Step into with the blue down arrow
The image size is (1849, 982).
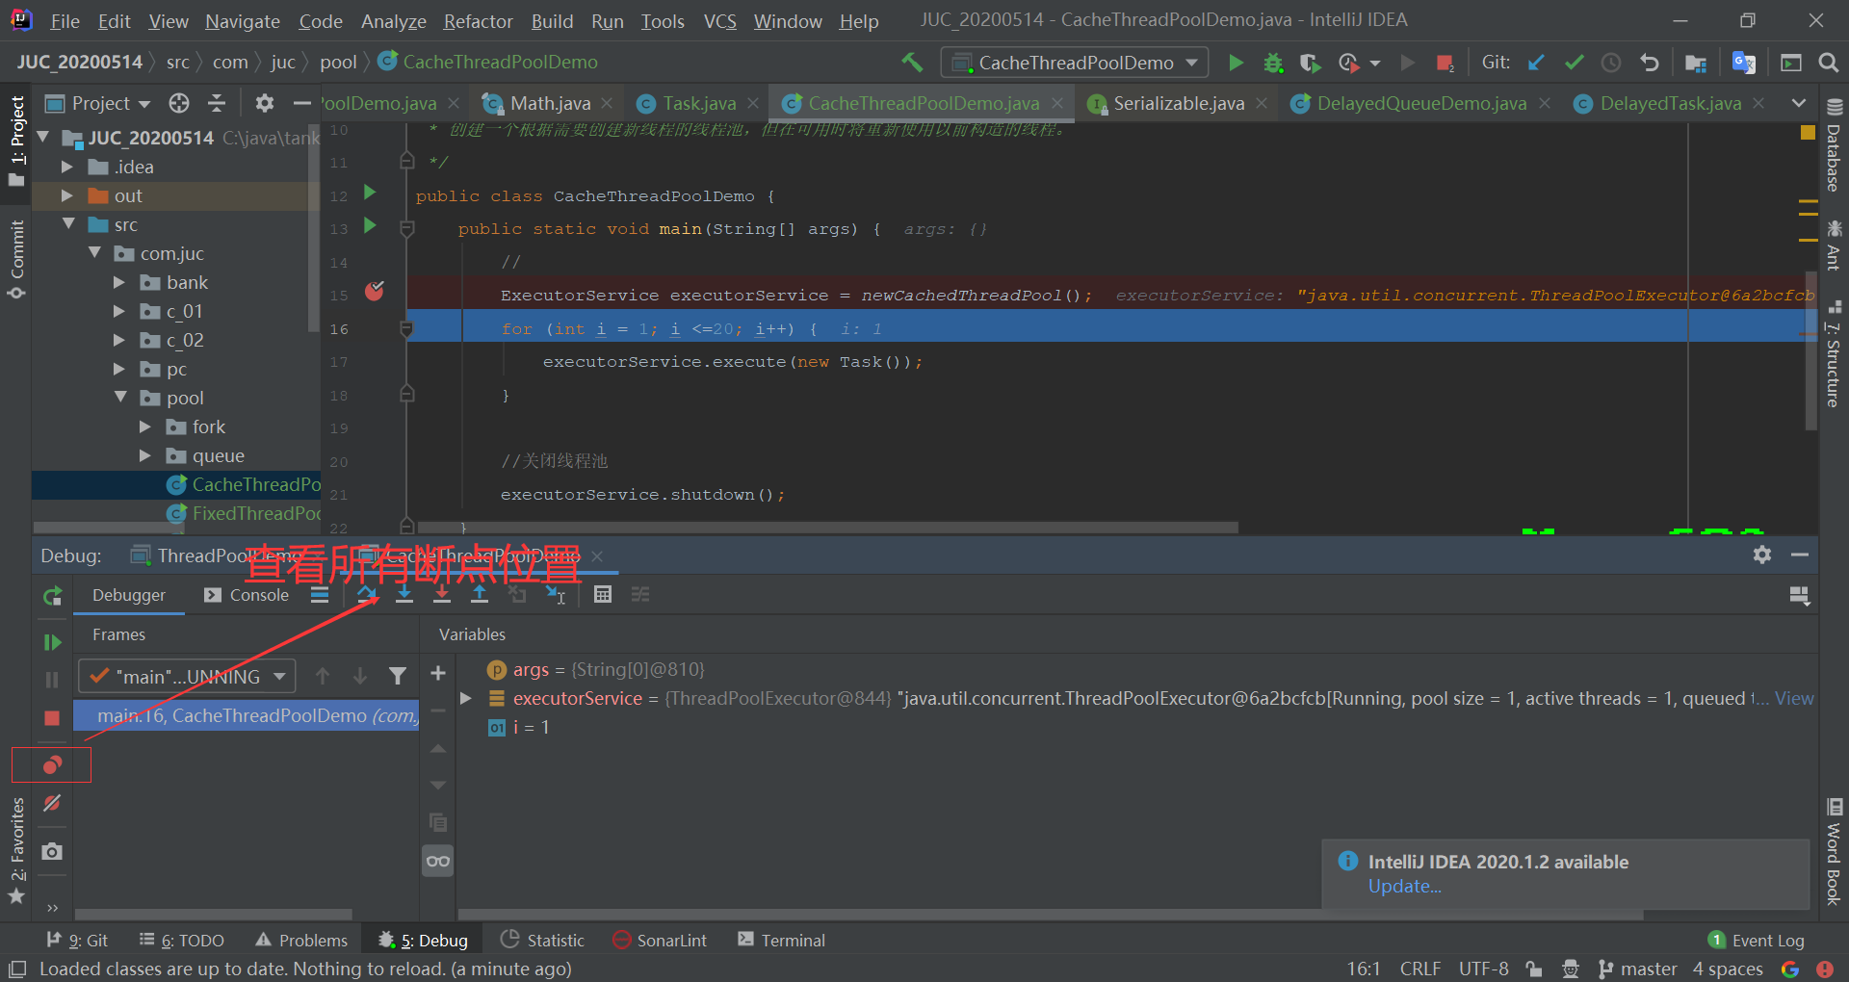[x=404, y=595]
